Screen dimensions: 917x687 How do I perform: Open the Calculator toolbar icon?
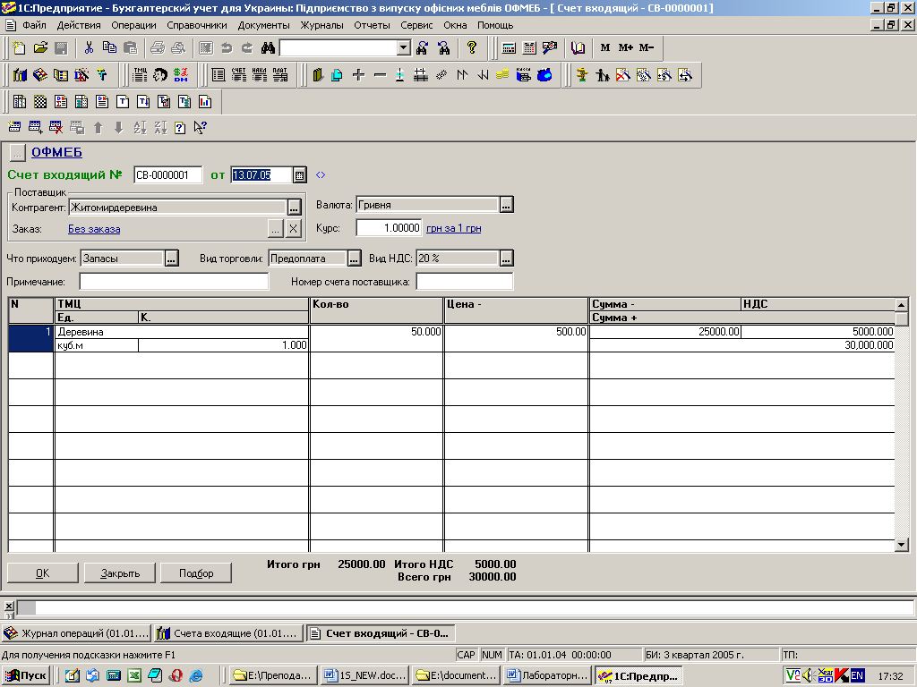(509, 48)
